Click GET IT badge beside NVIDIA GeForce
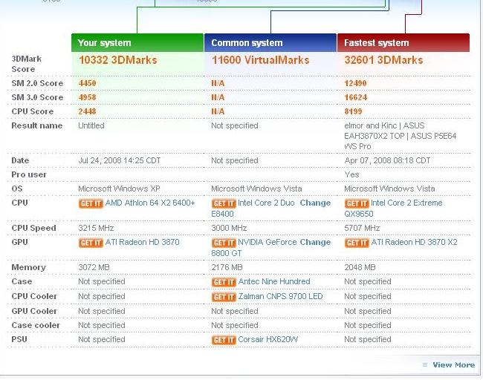This screenshot has height=380, width=483. [x=224, y=243]
